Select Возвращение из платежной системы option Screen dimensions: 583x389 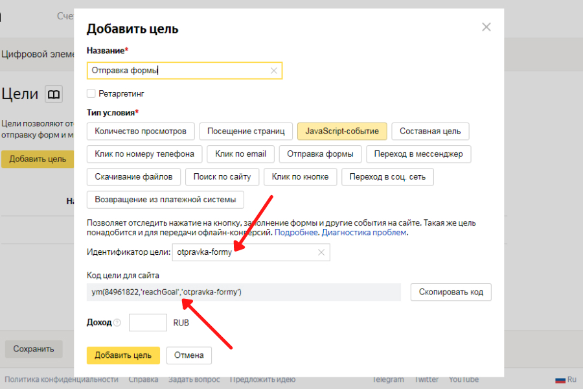[x=165, y=200]
